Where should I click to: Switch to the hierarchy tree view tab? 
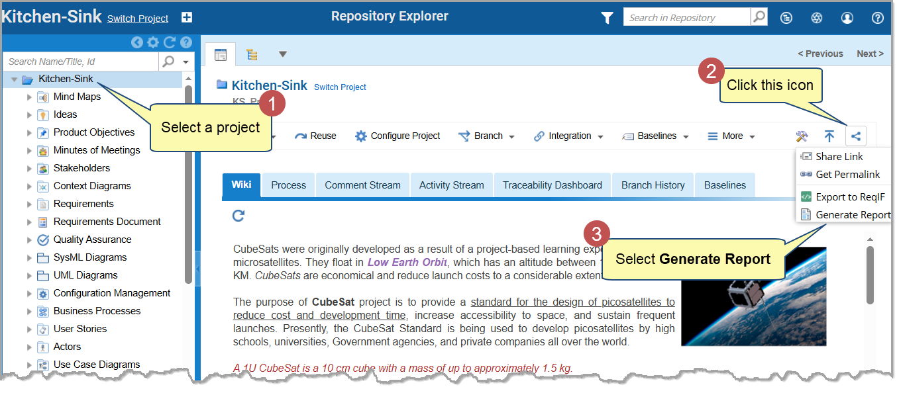tap(252, 54)
